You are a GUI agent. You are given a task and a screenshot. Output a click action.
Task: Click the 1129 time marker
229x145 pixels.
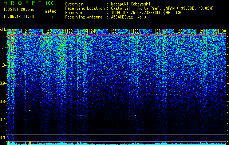click(x=200, y=31)
